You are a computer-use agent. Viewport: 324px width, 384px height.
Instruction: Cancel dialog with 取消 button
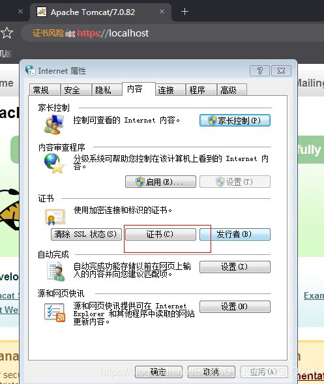(x=211, y=372)
